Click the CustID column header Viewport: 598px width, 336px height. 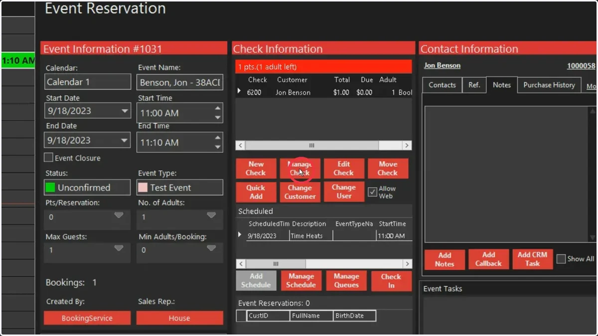[268, 316]
